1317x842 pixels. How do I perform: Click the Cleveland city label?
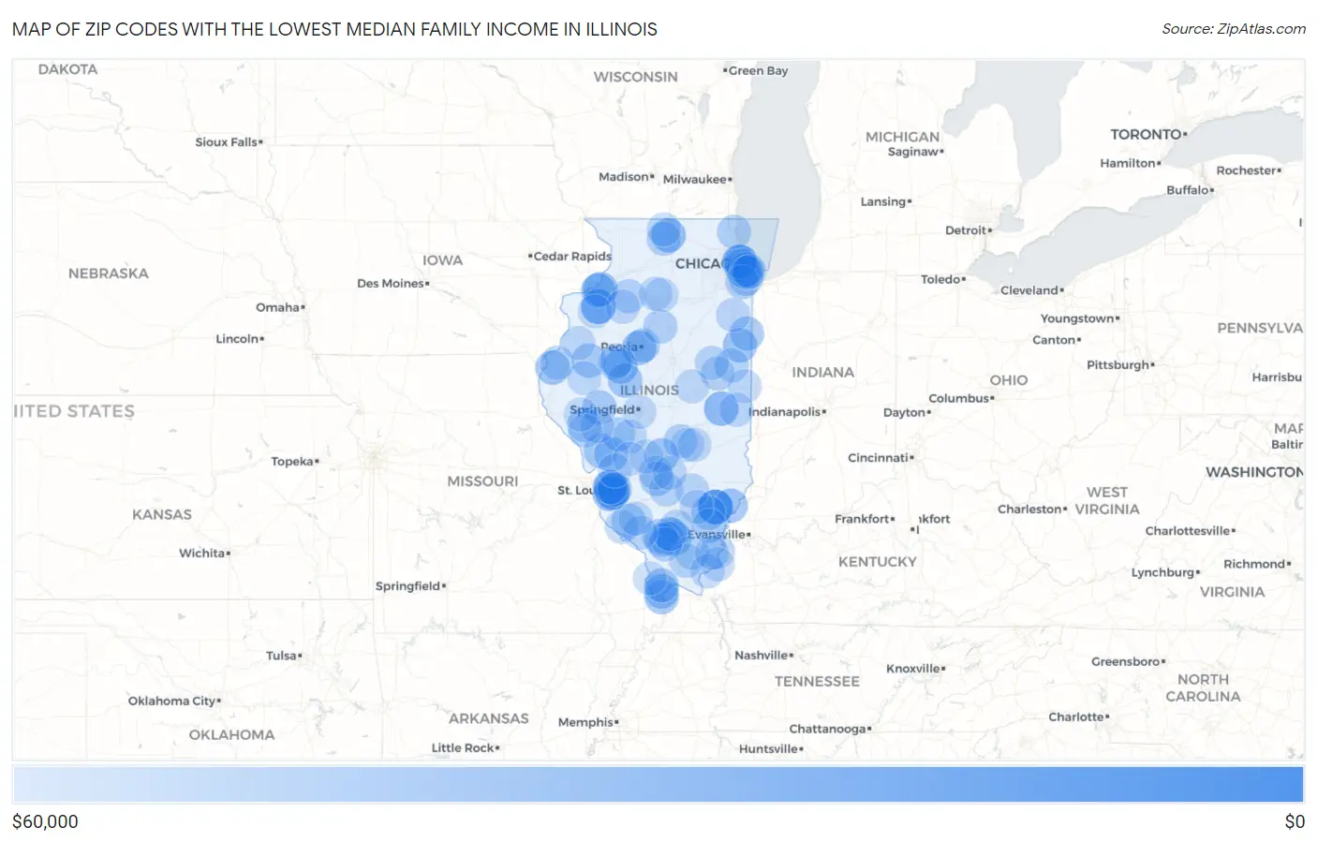click(x=1032, y=290)
